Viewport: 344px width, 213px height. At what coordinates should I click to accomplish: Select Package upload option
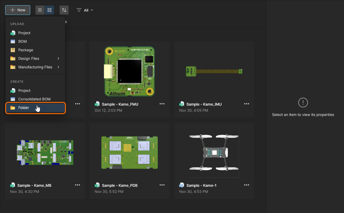(x=26, y=50)
